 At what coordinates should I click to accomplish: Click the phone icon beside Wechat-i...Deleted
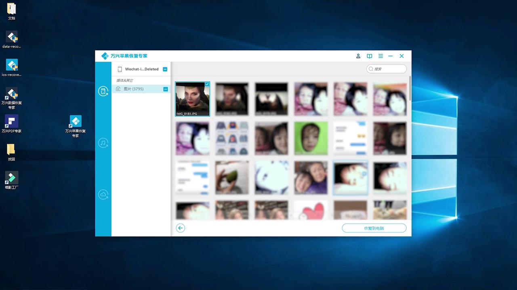[120, 69]
